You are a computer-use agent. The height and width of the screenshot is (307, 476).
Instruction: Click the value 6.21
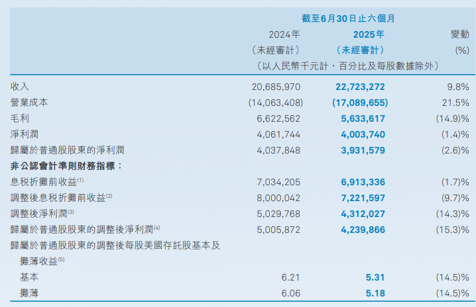[290, 278]
